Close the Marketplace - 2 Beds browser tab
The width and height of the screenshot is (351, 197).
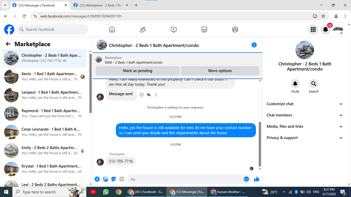pyautogui.click(x=127, y=5)
